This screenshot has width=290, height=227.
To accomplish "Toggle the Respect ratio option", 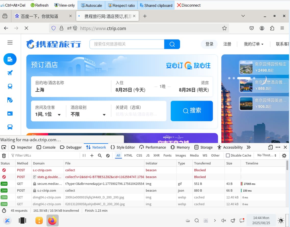I will coord(121,5).
